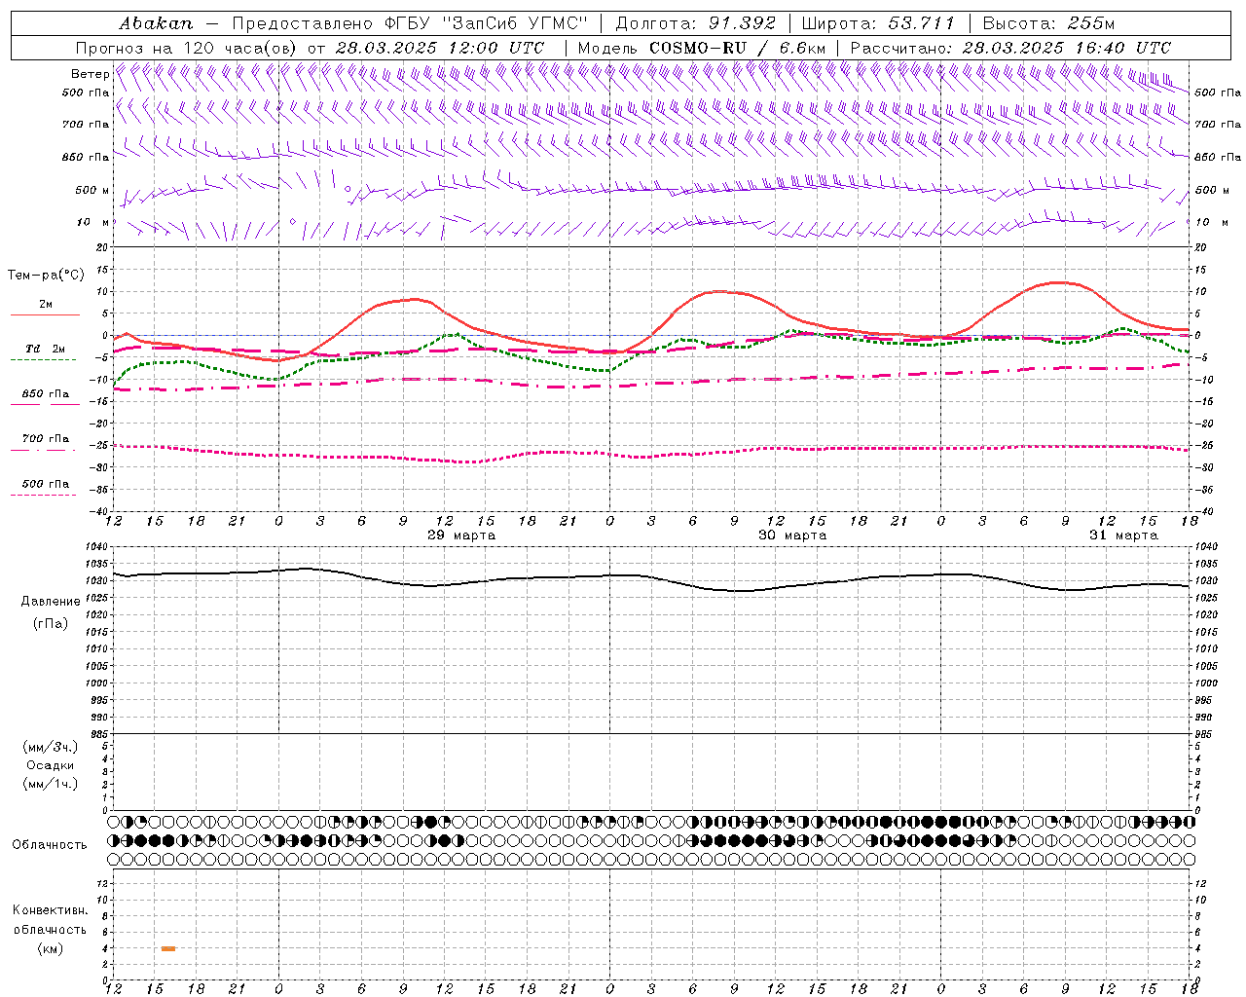This screenshot has width=1246, height=997.
Task: Click the solid line sample under '2м' legend
Action: (x=45, y=314)
